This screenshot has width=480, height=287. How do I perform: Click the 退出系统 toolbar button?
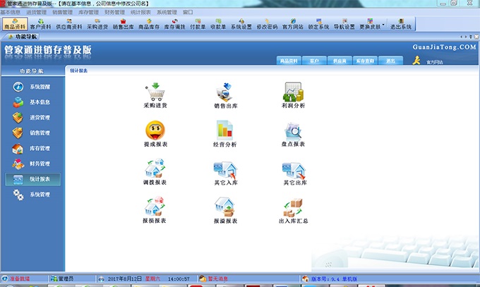(x=401, y=24)
